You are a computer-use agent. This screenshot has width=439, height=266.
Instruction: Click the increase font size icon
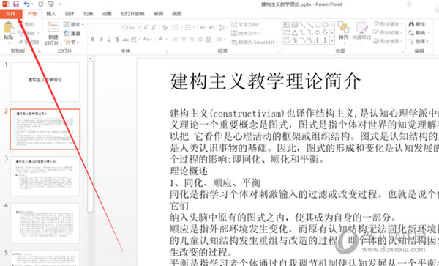point(146,27)
